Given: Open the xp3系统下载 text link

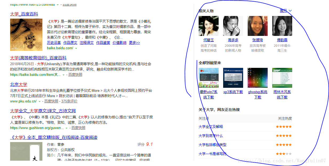Looking at the screenshot, I should [233, 92].
